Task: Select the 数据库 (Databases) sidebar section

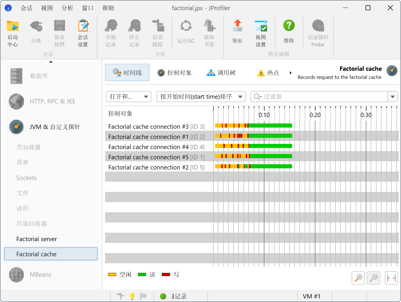Action: [x=51, y=76]
